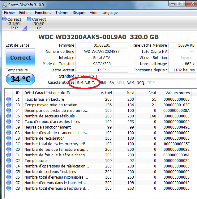Viewport: 197px width, 199px height.
Task: Click the ID column header
Action: tap(18, 93)
